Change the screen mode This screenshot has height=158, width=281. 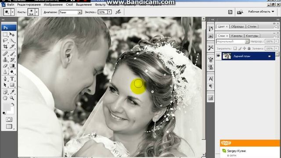9,126
